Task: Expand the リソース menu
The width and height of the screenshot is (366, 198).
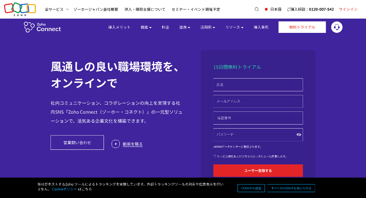Action: click(234, 27)
